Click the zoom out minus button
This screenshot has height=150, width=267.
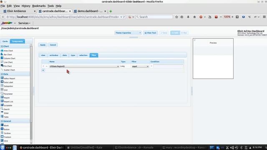(x=221, y=17)
